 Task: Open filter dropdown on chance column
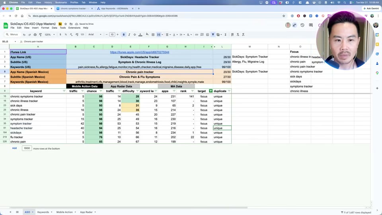pos(101,91)
